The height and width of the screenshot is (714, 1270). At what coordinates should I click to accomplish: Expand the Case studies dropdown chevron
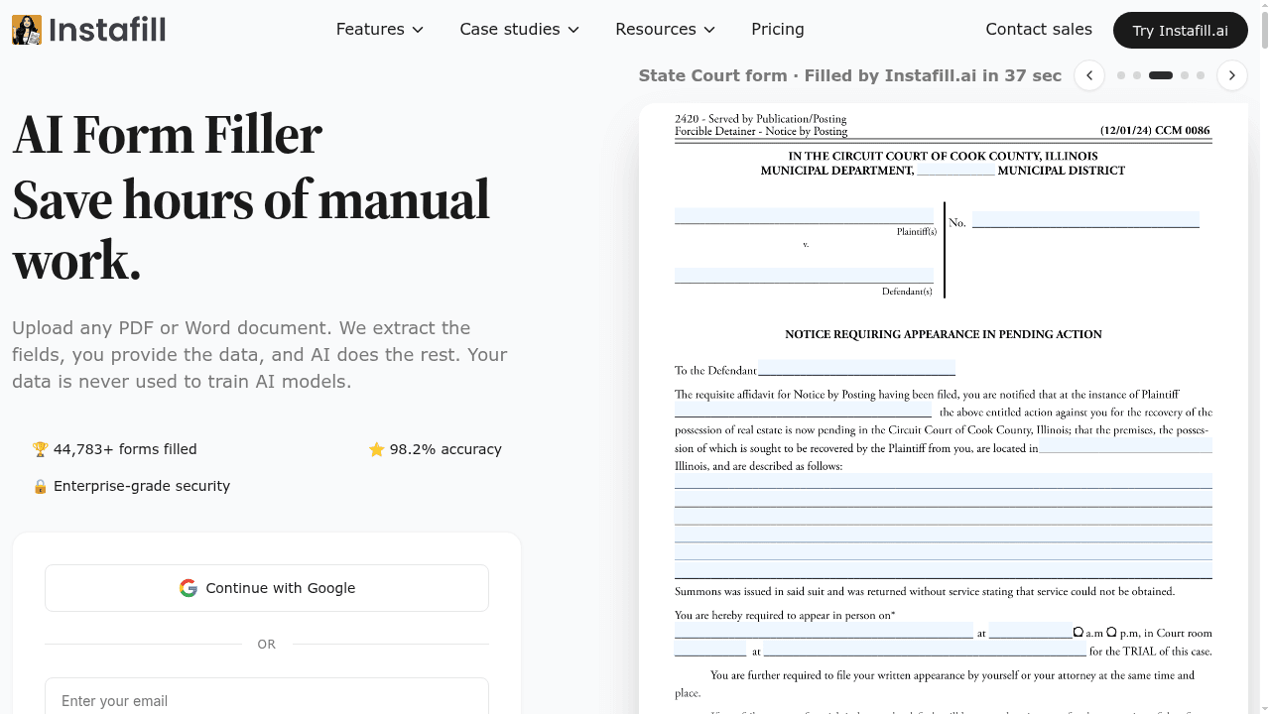click(573, 30)
